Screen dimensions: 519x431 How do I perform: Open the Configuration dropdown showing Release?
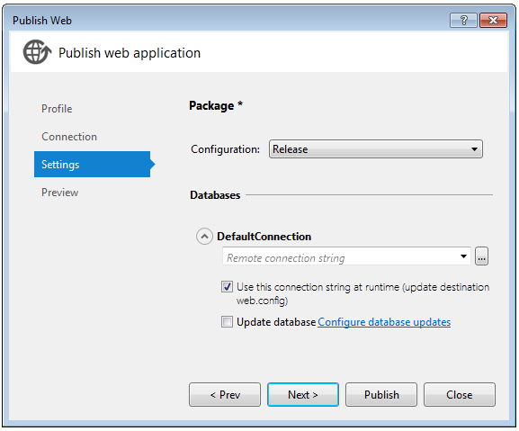[x=376, y=149]
